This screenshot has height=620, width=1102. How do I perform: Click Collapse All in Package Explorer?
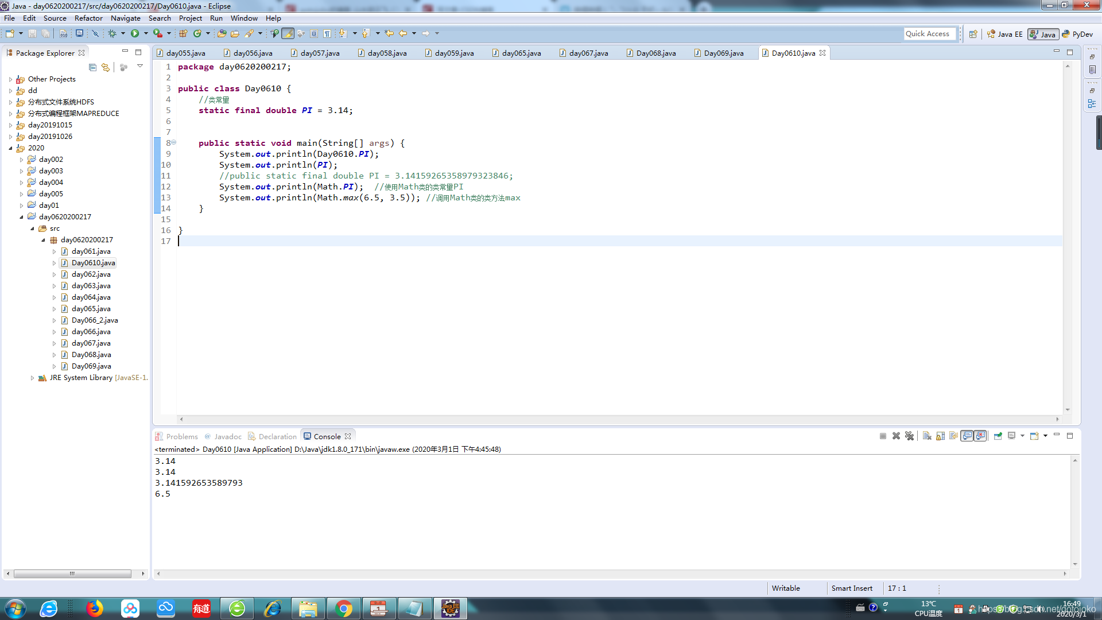[x=92, y=67]
